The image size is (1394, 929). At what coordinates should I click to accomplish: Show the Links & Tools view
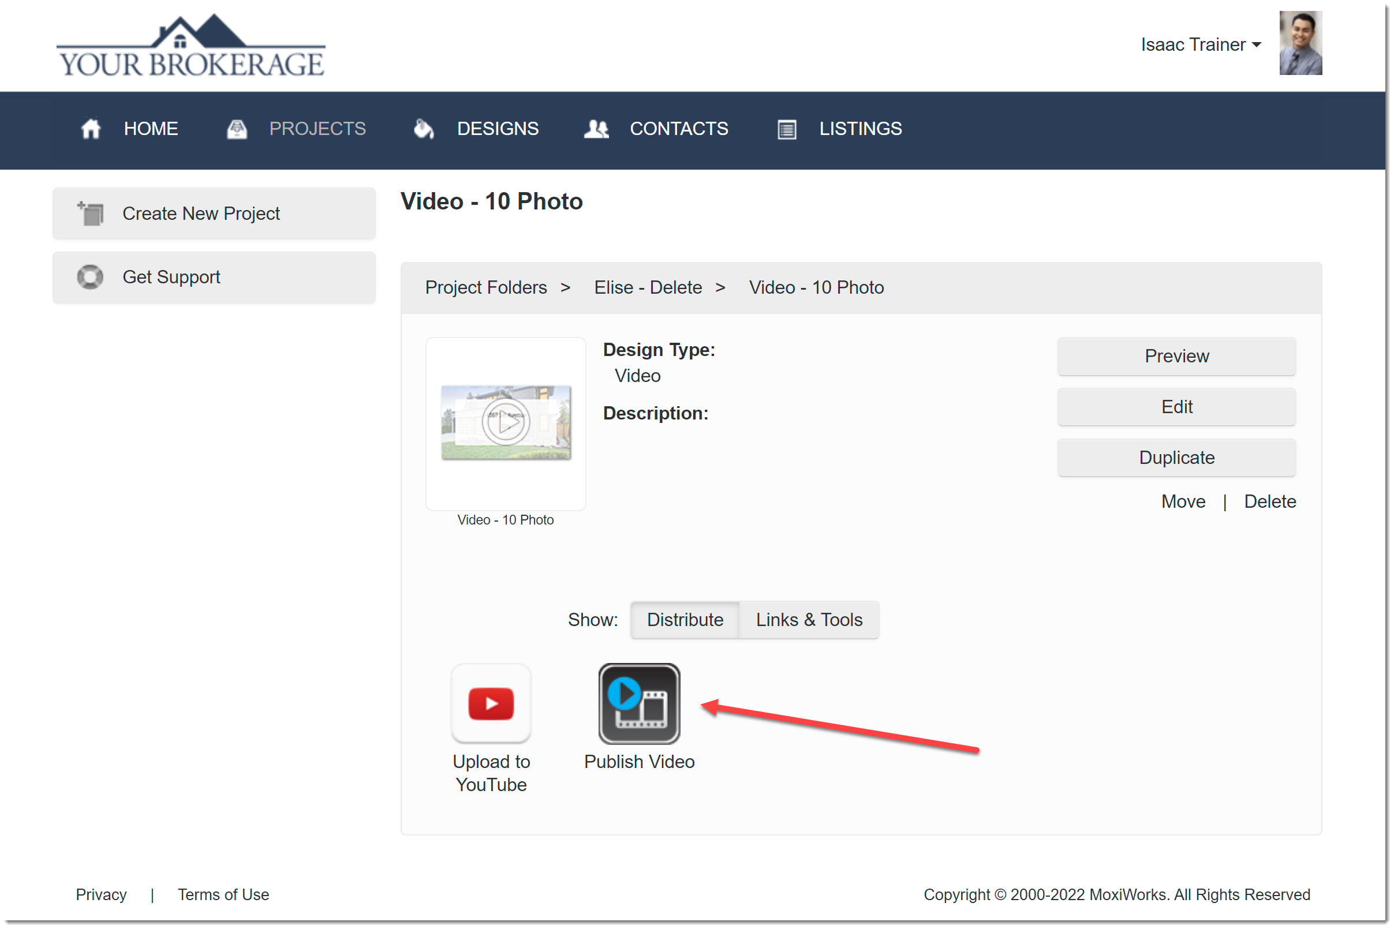[x=809, y=620]
